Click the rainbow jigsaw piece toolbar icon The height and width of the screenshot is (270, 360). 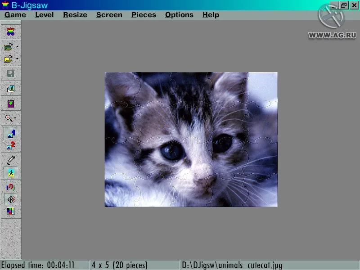coord(10,31)
